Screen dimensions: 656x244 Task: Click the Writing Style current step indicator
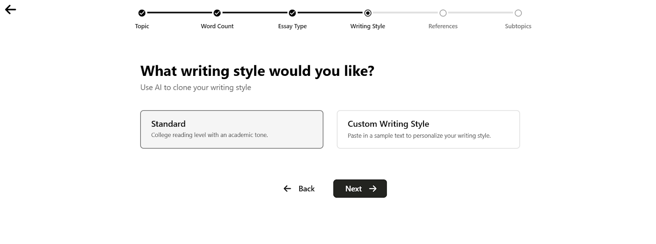(368, 13)
